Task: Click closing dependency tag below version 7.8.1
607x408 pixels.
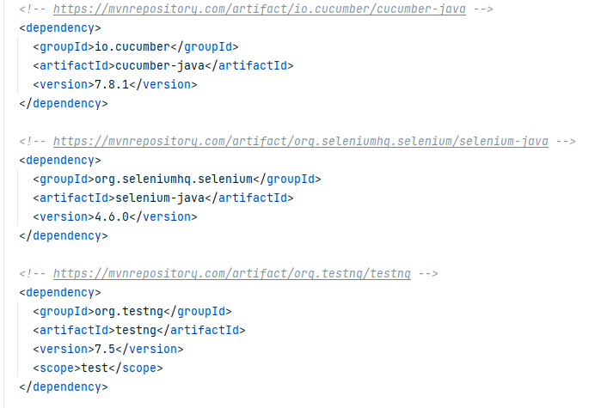Action: point(63,103)
